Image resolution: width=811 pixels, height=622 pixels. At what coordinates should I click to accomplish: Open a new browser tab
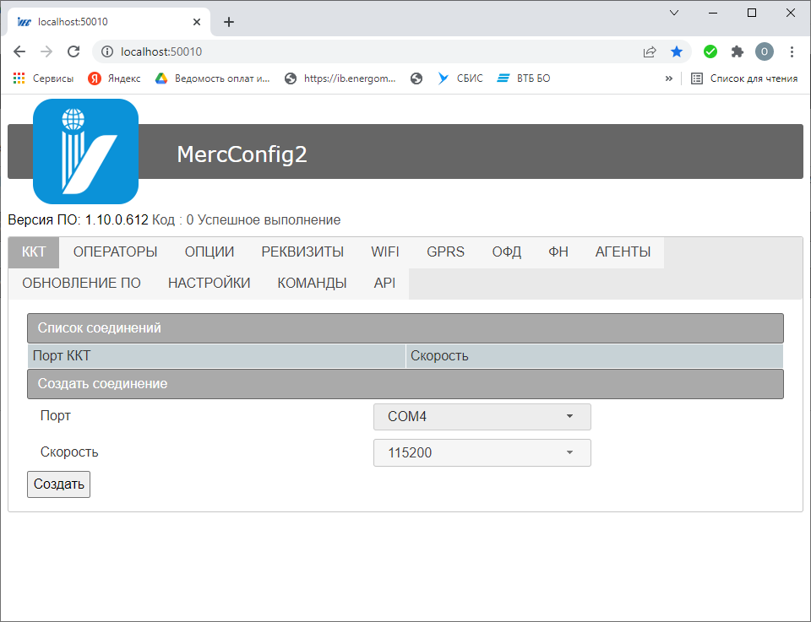(x=229, y=22)
